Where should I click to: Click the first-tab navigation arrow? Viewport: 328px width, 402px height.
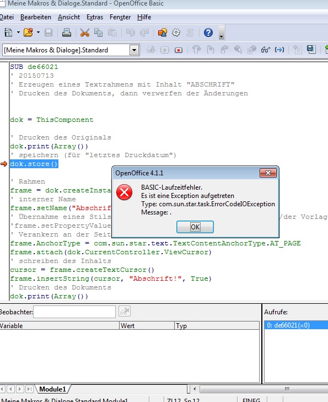pyautogui.click(x=3, y=389)
